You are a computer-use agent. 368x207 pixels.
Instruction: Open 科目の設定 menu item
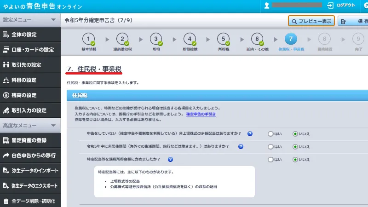(x=30, y=80)
